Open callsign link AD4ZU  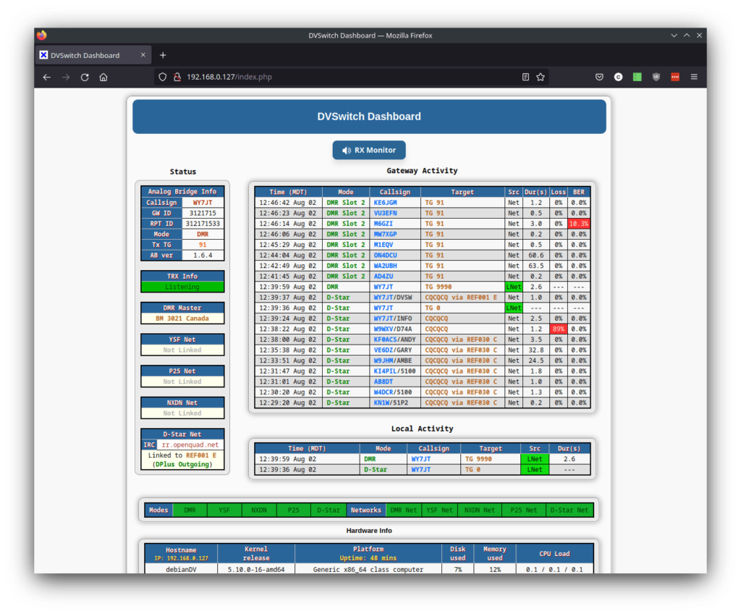click(384, 277)
